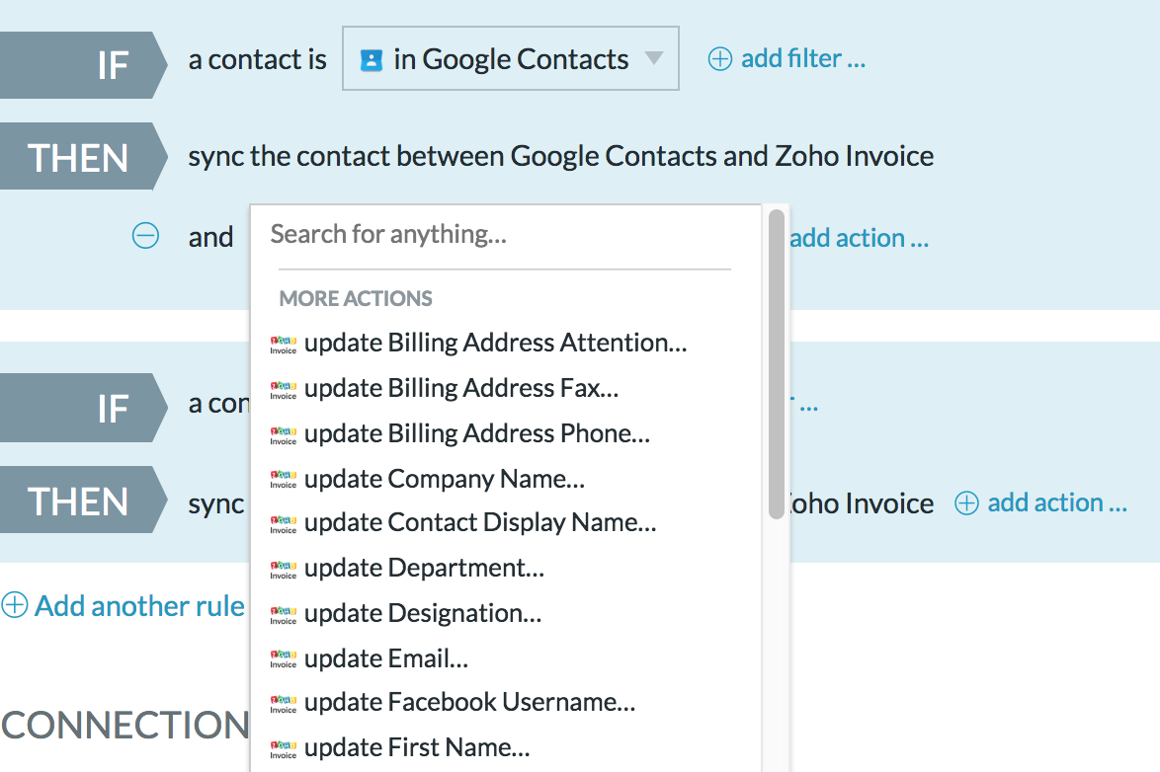Click Zoho Invoice icon beside Company Name
This screenshot has width=1160, height=772.
click(x=283, y=479)
